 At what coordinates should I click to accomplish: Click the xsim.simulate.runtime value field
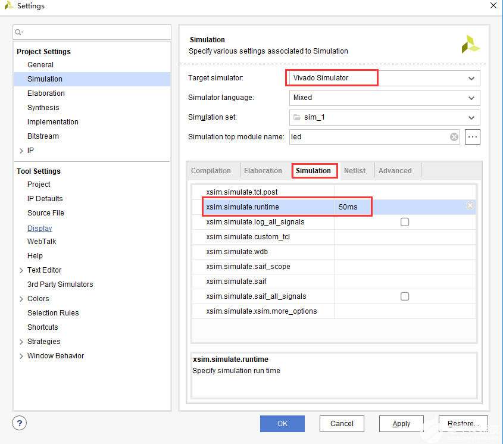[x=393, y=207]
